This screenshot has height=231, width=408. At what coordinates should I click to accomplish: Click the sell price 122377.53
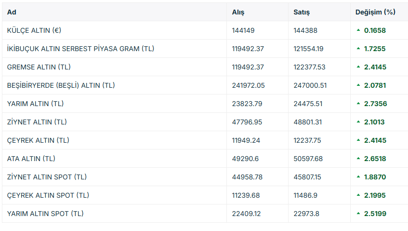310,67
